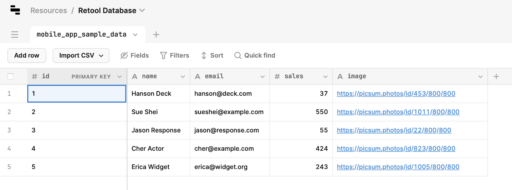Select the id cell containing 1

tap(77, 94)
